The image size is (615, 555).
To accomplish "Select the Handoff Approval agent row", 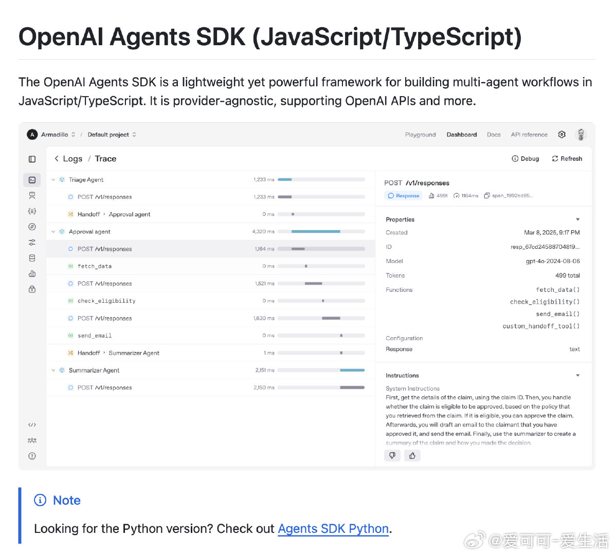I will (x=211, y=214).
